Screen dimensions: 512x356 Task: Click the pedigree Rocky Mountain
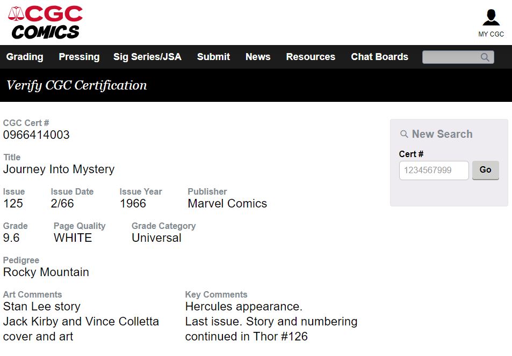pyautogui.click(x=46, y=272)
